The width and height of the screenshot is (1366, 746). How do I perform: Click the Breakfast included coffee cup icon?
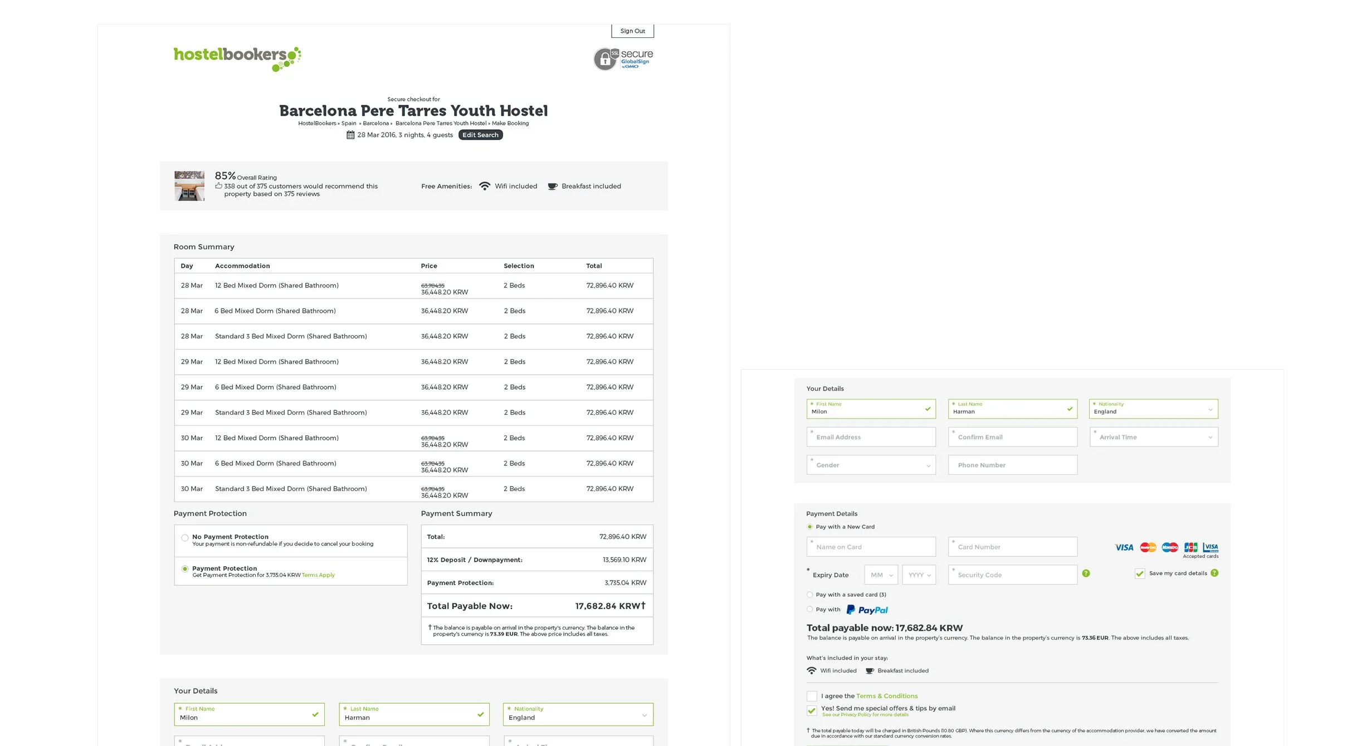pos(552,186)
